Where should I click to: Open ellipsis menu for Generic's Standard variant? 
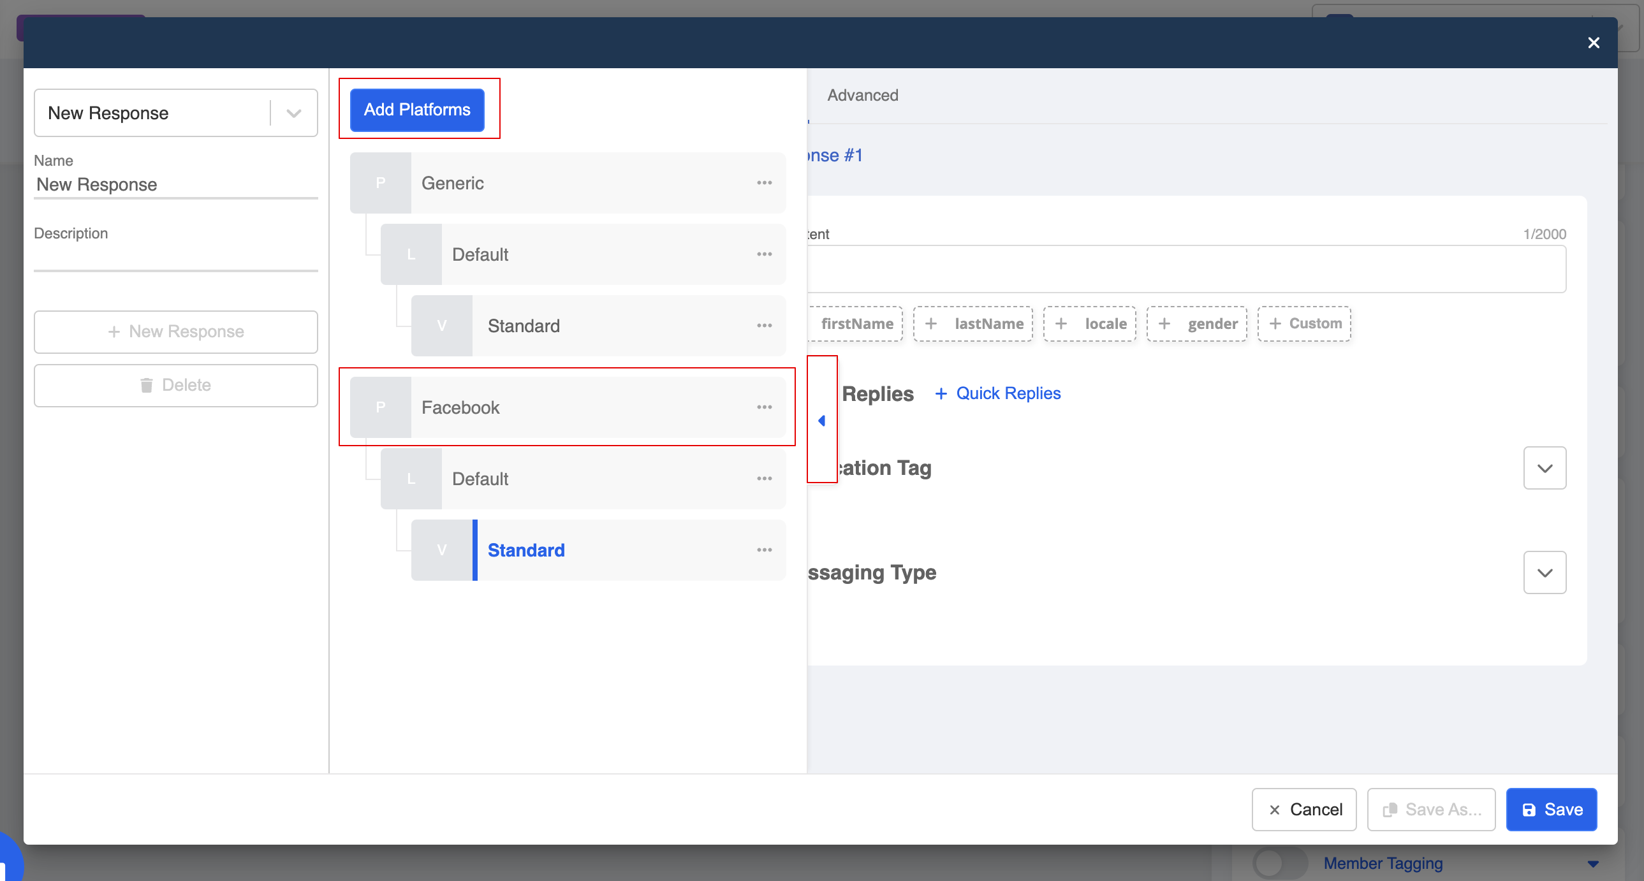point(764,326)
